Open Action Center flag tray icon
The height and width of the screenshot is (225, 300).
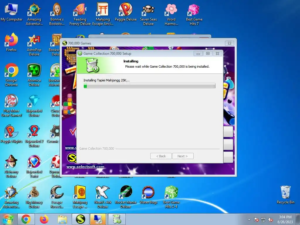click(x=256, y=220)
